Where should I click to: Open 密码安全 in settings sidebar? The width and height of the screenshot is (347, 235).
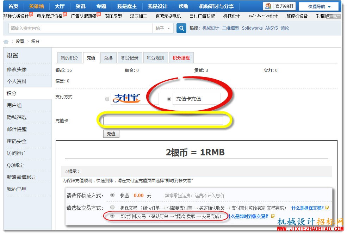click(17, 141)
